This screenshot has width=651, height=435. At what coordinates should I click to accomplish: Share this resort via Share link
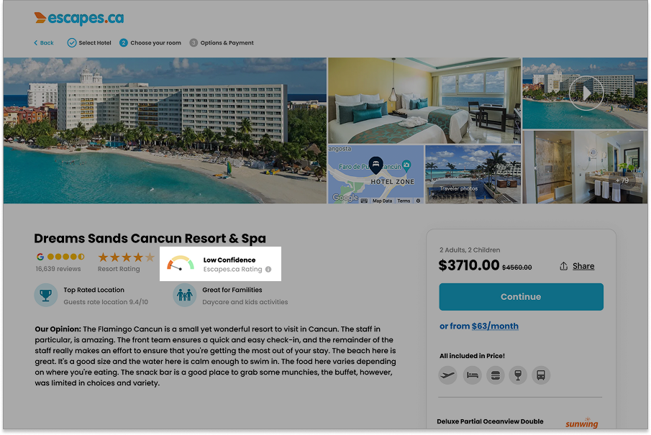tap(583, 266)
